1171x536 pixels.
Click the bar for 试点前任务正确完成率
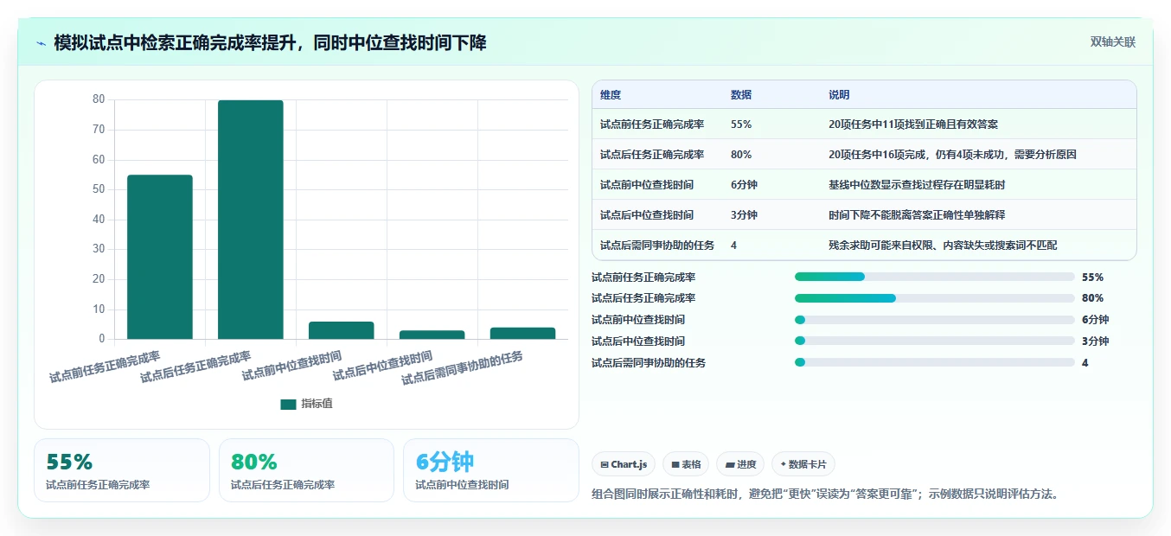160,257
